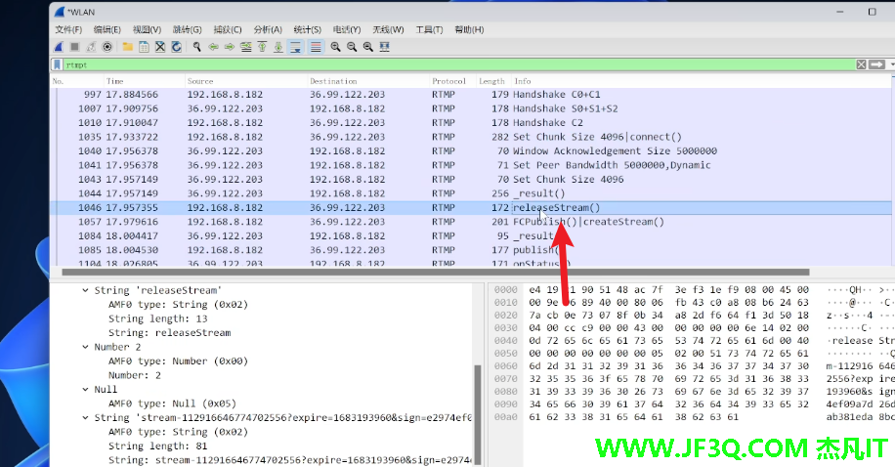
Task: Collapse the Null tree node
Action: pyautogui.click(x=85, y=389)
